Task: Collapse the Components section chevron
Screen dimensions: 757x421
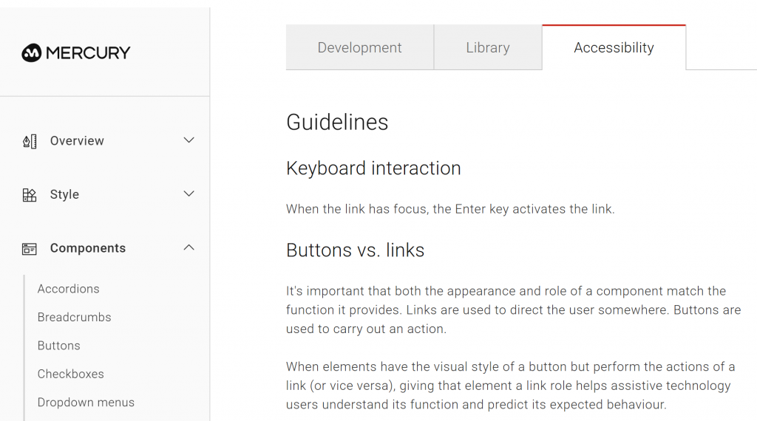Action: point(189,248)
